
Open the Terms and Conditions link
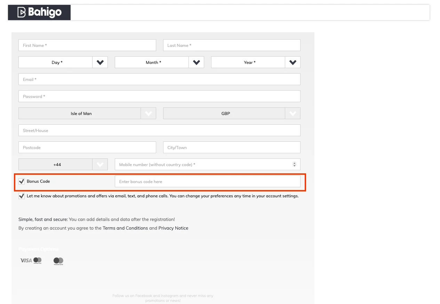pyautogui.click(x=125, y=228)
